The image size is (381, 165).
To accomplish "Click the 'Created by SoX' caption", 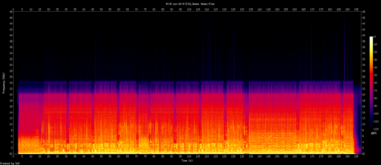I will (10, 163).
